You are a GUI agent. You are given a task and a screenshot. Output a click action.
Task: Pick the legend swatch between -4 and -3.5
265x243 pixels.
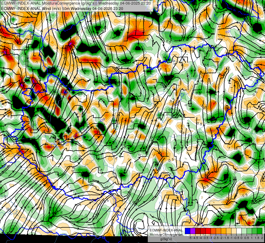(203, 231)
